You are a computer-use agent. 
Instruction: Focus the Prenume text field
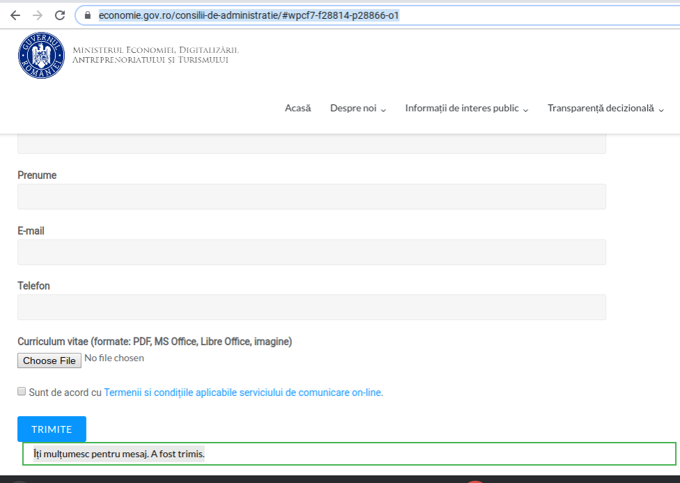(311, 197)
